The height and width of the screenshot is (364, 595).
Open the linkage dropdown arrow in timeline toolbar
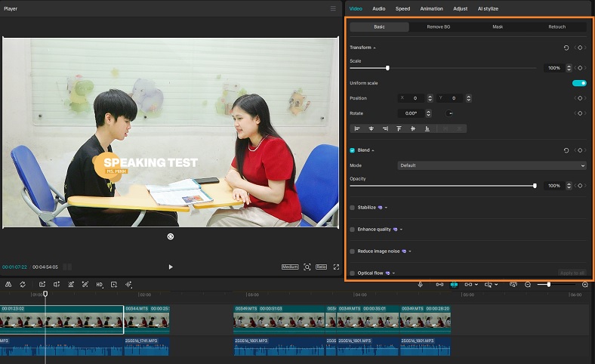point(476,285)
